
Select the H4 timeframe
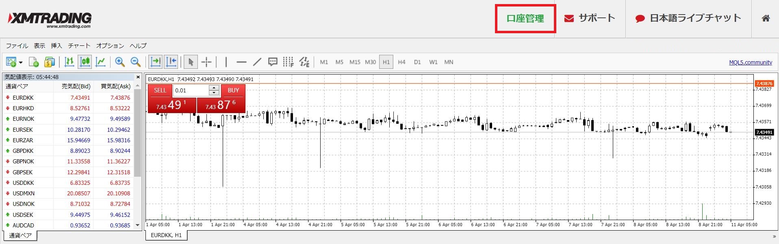pyautogui.click(x=401, y=62)
